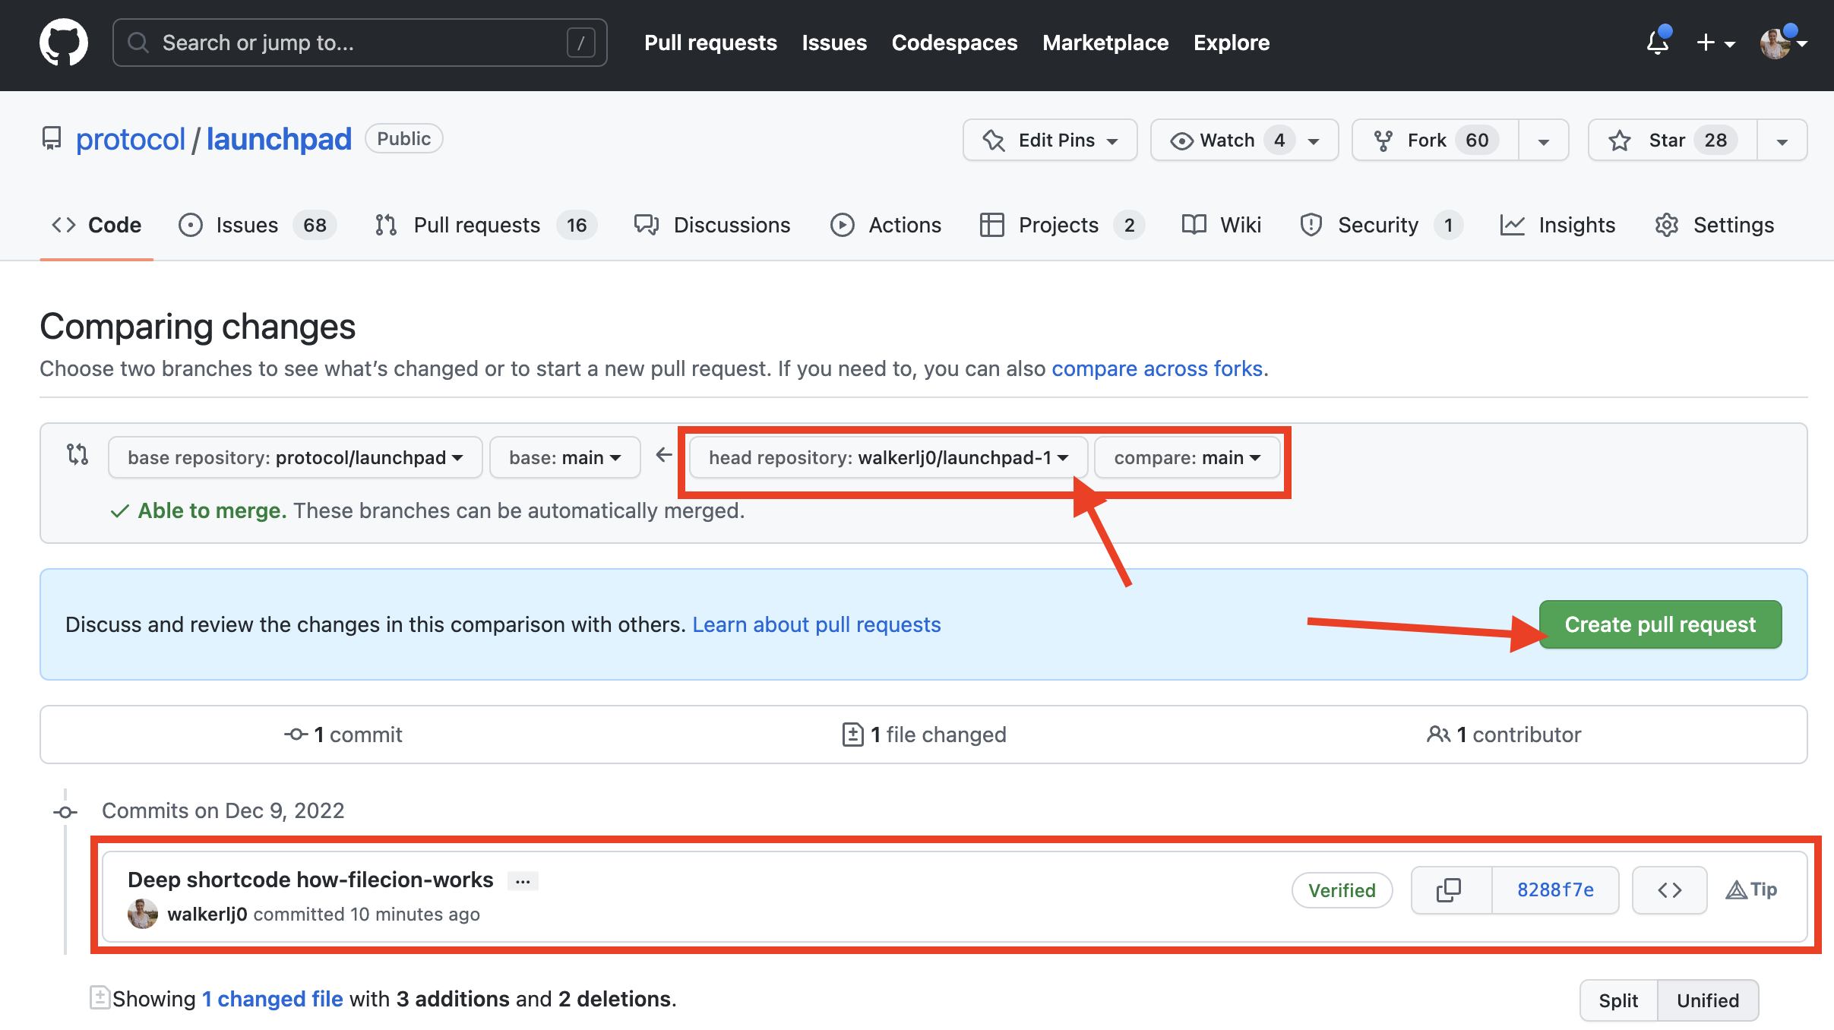Open the launchpad repository link

click(279, 139)
